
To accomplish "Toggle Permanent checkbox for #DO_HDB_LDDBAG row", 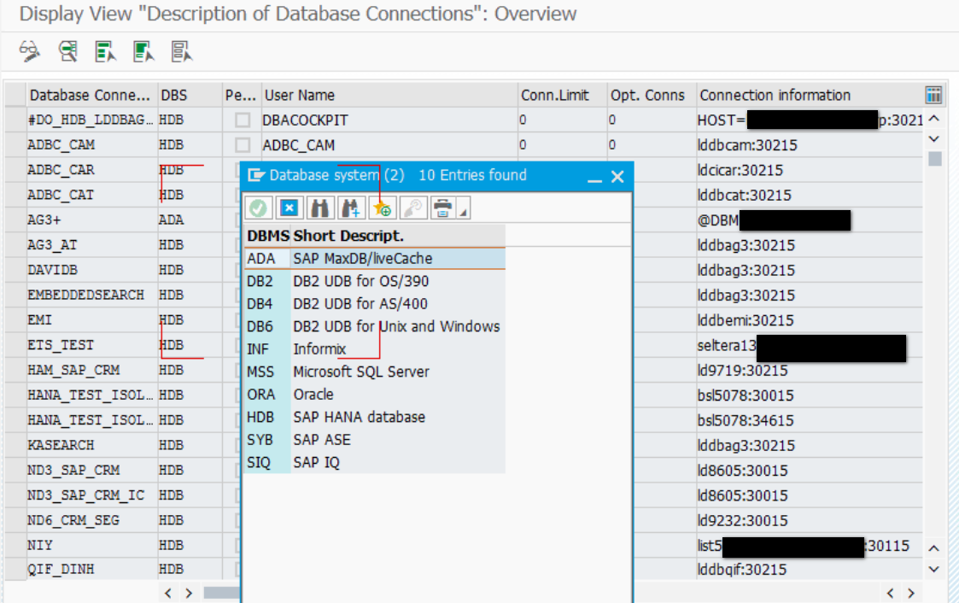I will [x=243, y=120].
